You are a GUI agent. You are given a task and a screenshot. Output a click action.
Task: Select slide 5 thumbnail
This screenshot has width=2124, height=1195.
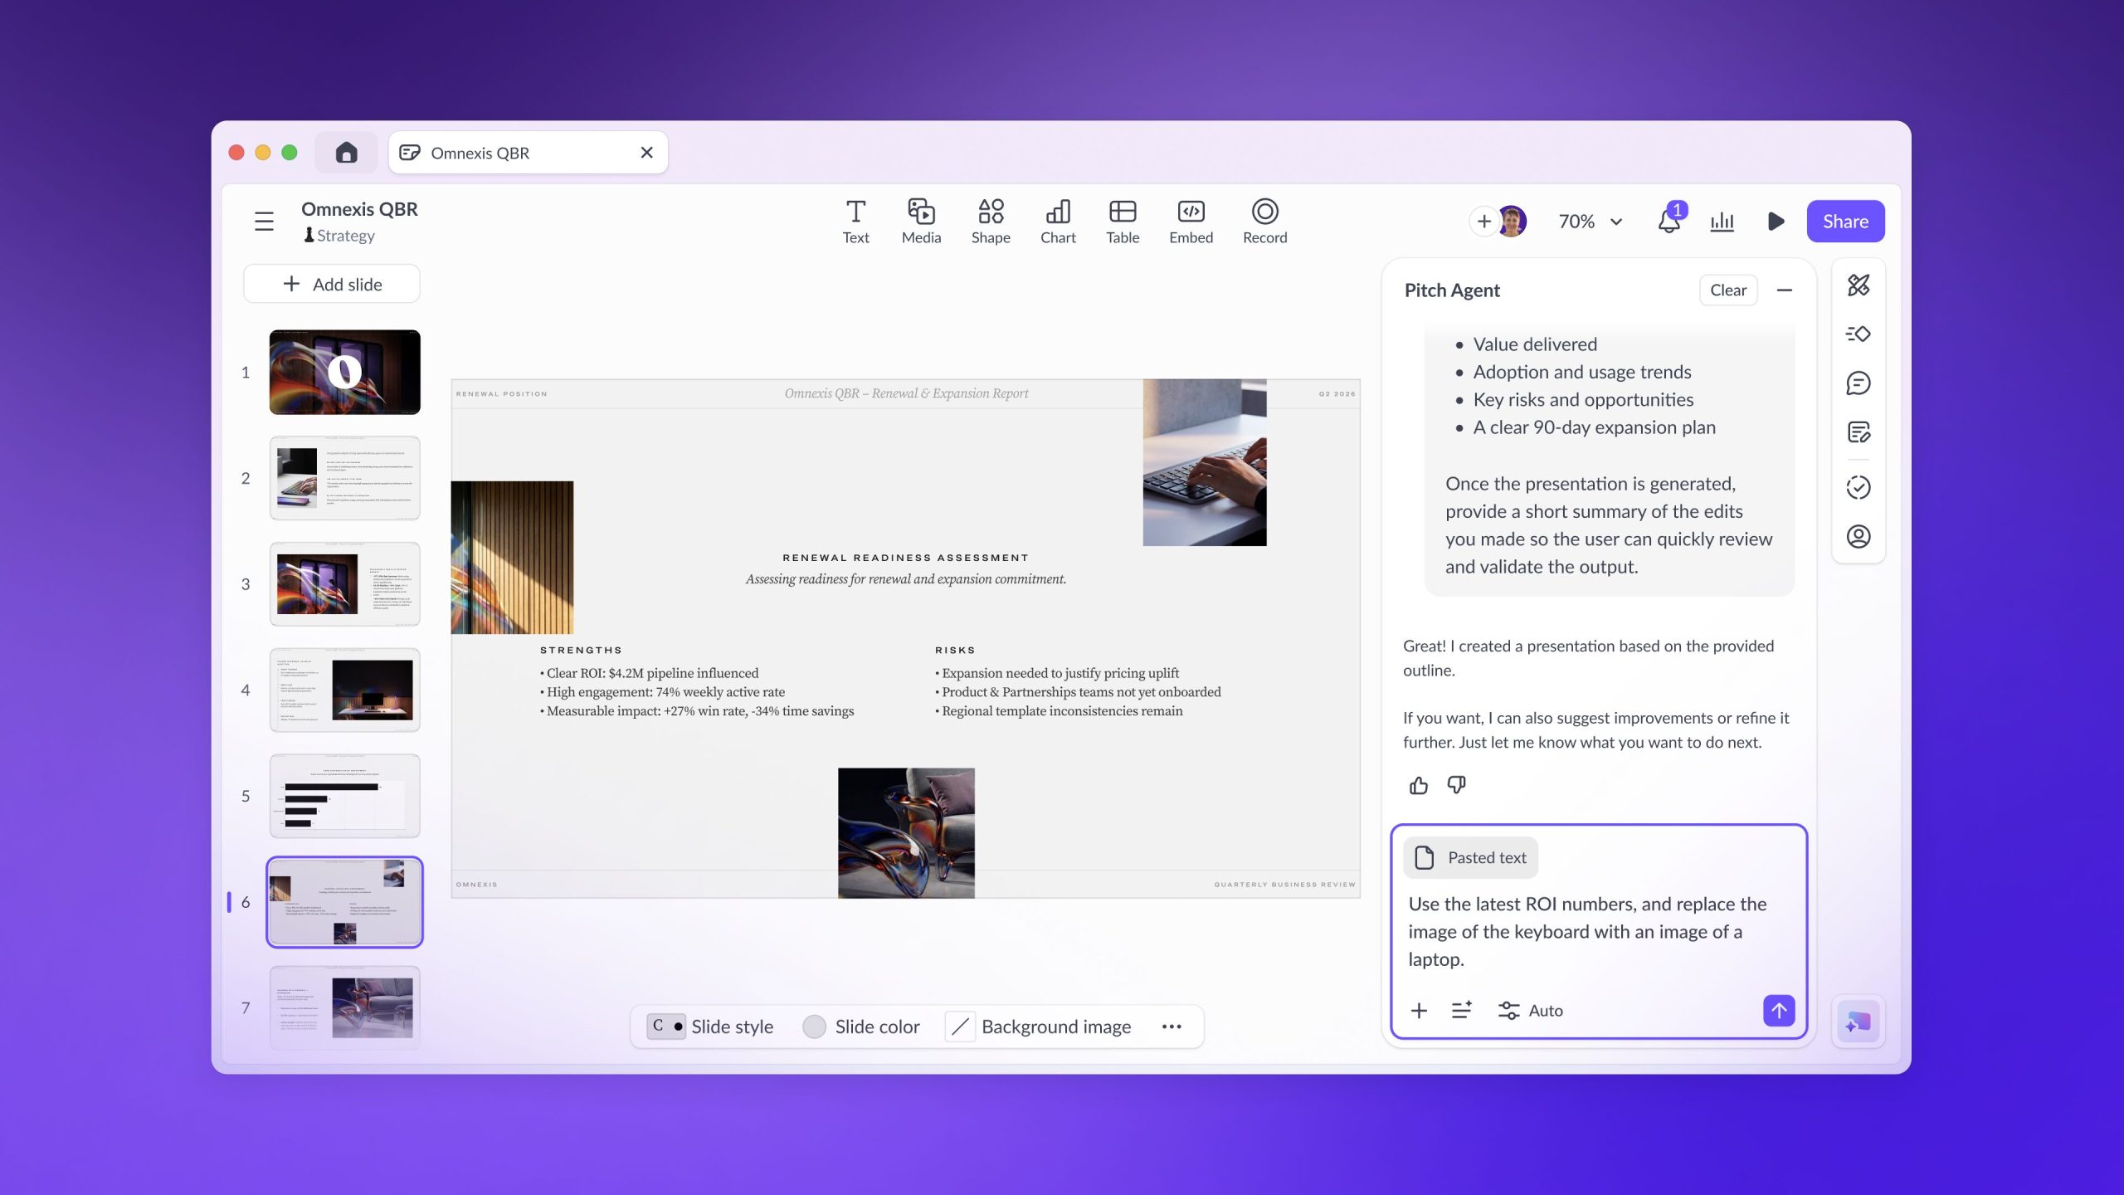pyautogui.click(x=344, y=796)
